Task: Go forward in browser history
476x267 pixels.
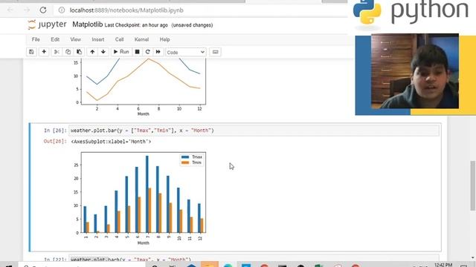Action: (x=27, y=10)
